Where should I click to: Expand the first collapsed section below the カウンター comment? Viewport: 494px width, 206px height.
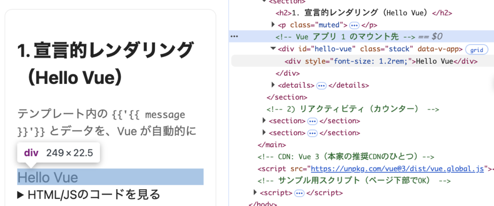[x=264, y=121]
